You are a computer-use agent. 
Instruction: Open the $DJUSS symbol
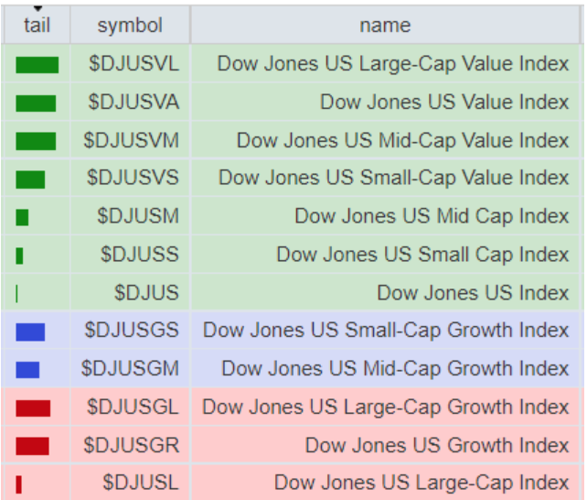tap(140, 255)
